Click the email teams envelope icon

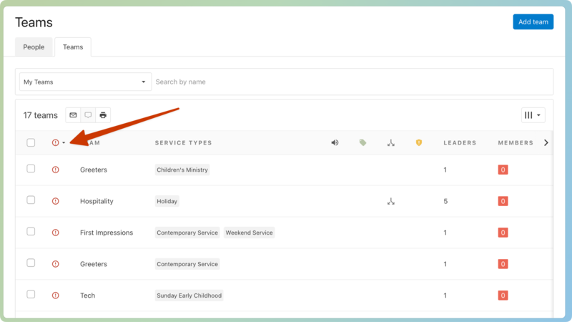[x=73, y=115]
